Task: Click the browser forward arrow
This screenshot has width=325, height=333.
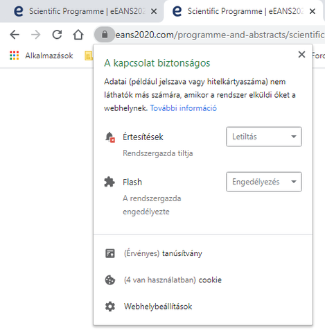Action: coord(36,35)
